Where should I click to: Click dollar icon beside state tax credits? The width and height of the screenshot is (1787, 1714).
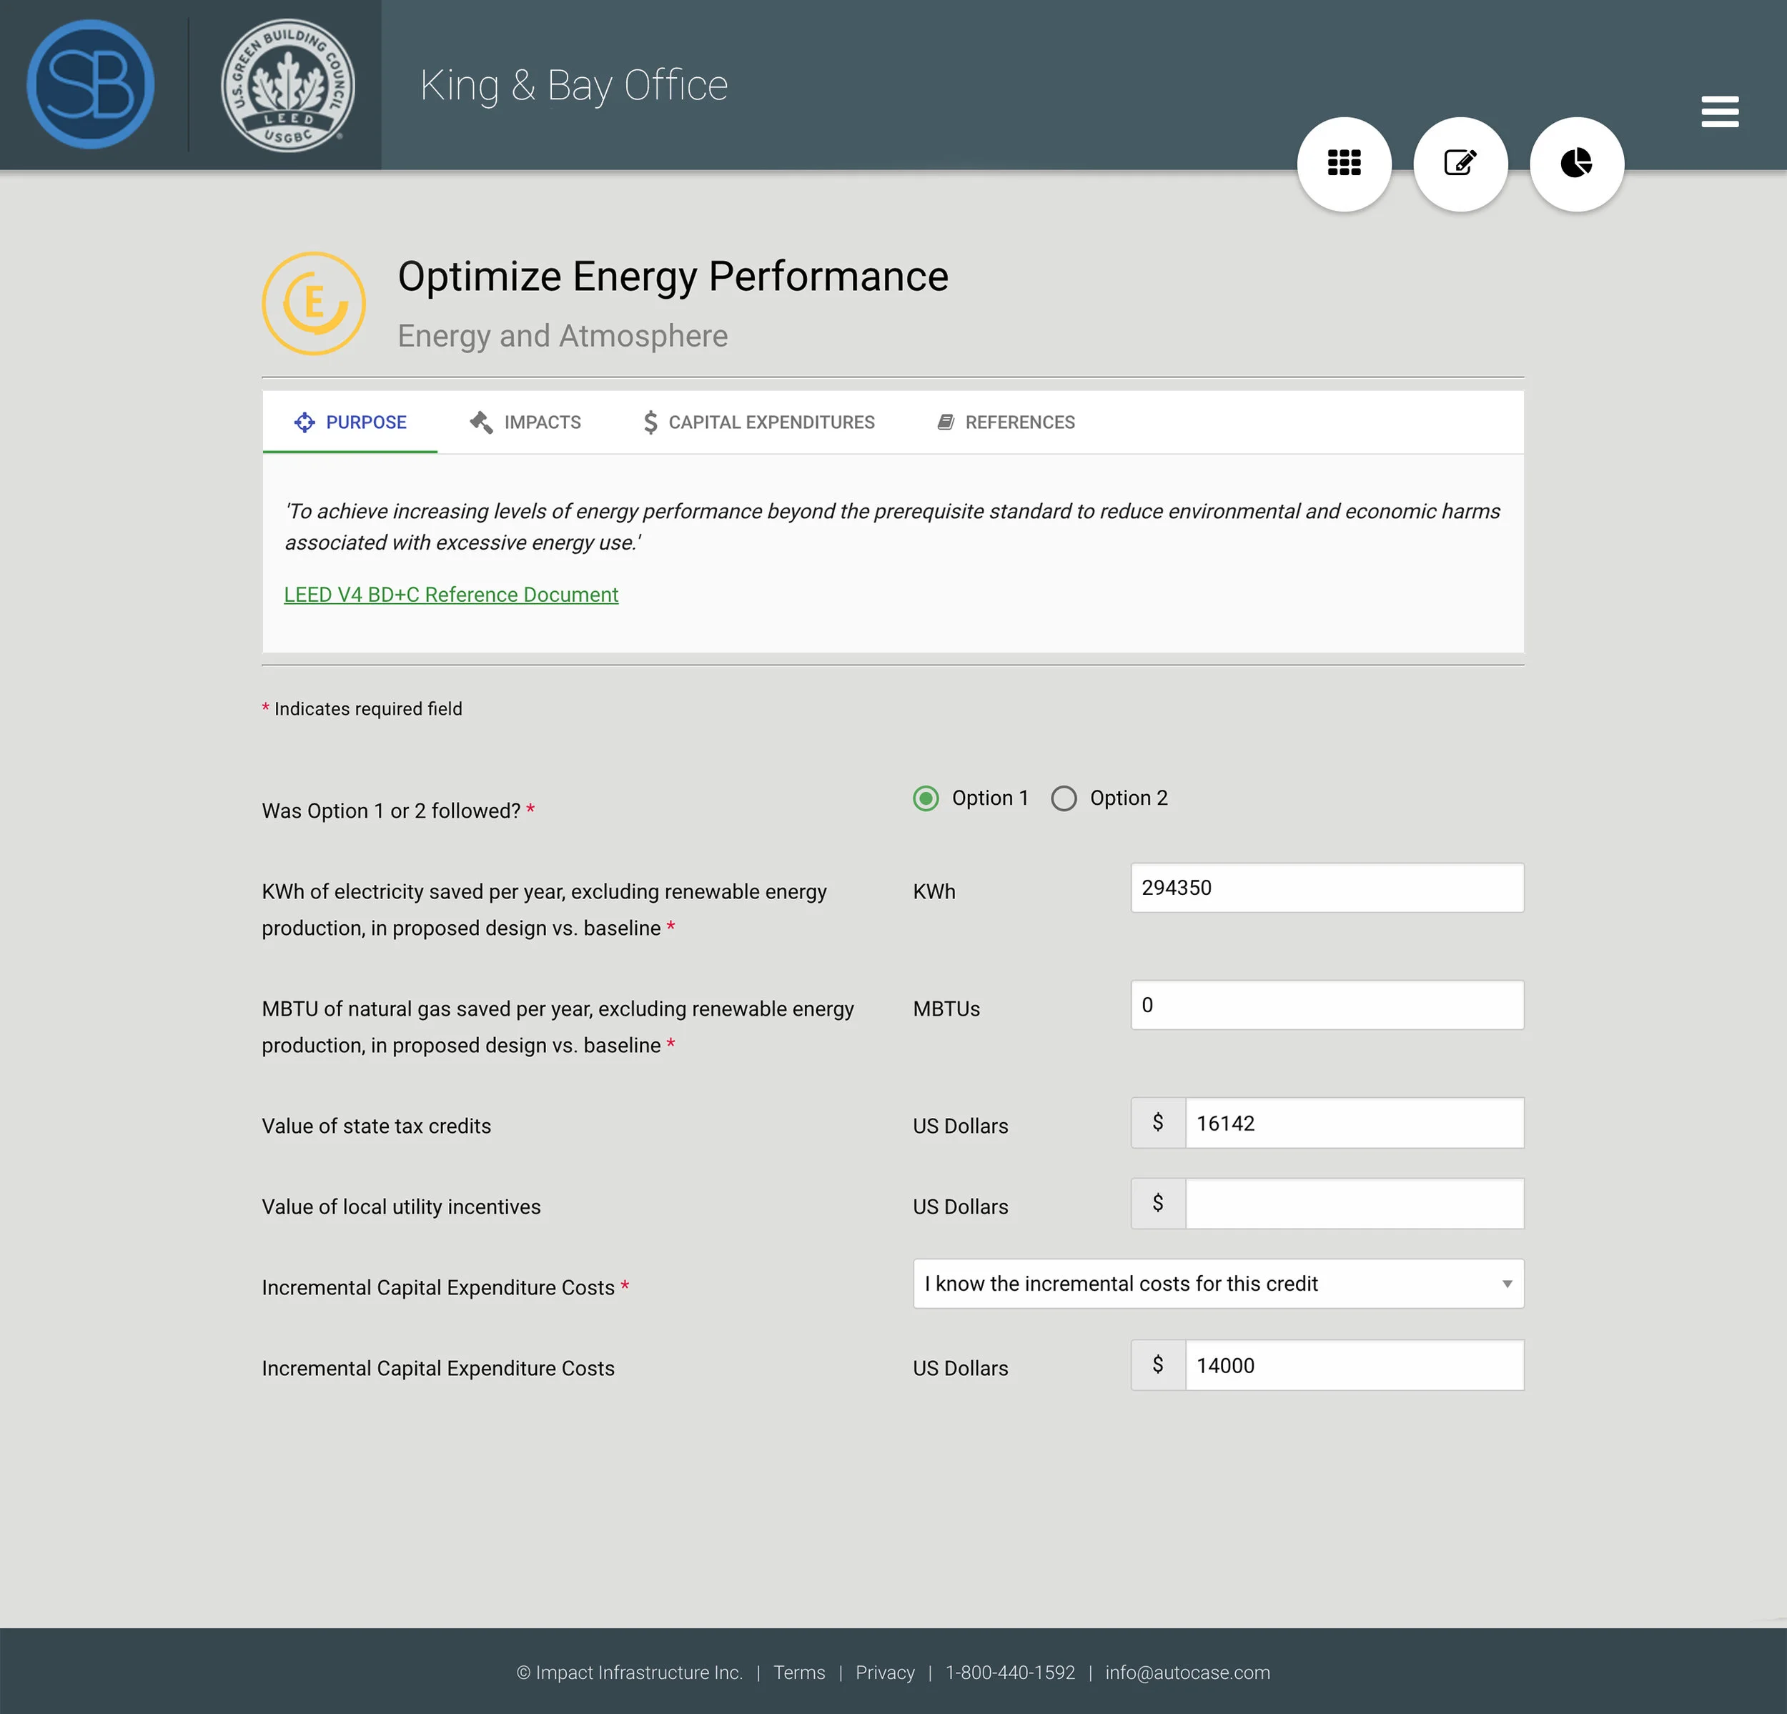pos(1158,1122)
